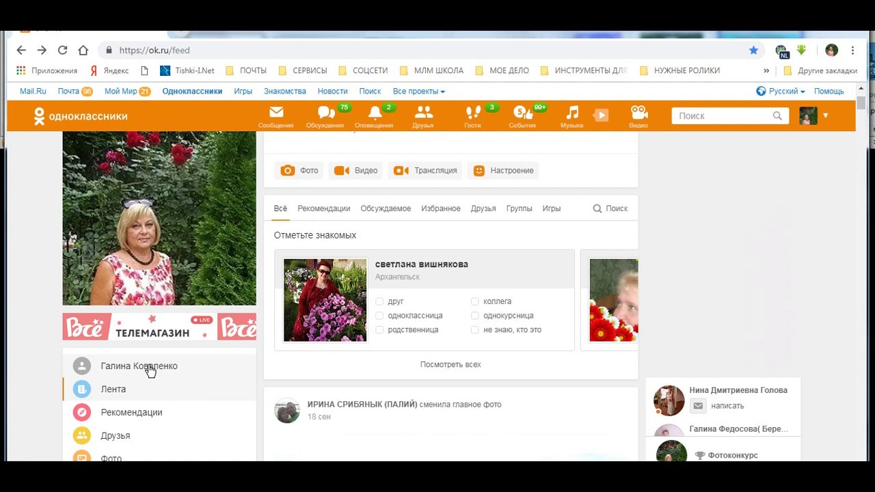Screen dimensions: 875x492
Task: Reload the page
Action: (x=62, y=50)
